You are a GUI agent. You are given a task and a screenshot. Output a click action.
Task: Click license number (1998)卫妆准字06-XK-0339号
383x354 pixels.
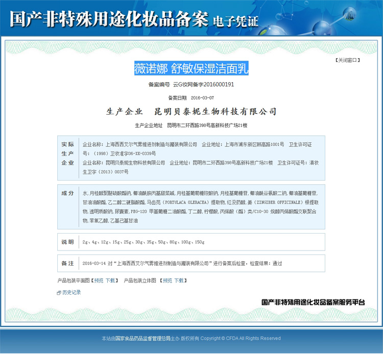(x=124, y=154)
